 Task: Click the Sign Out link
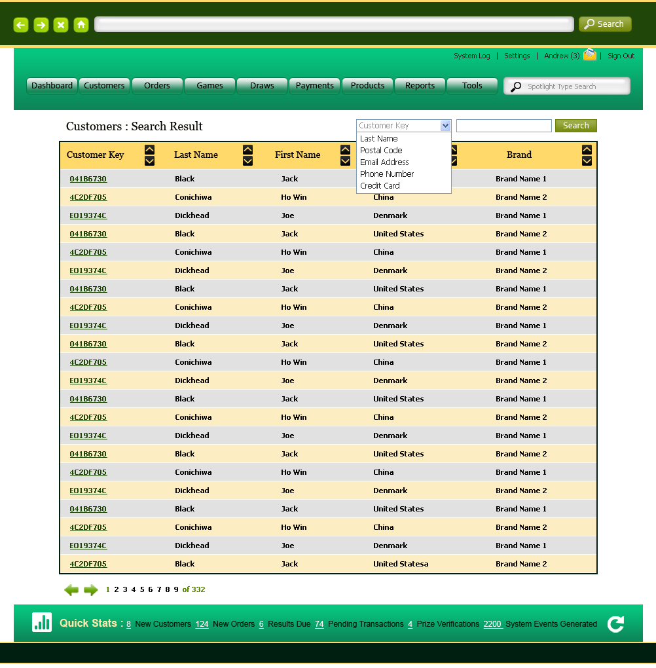tap(621, 56)
